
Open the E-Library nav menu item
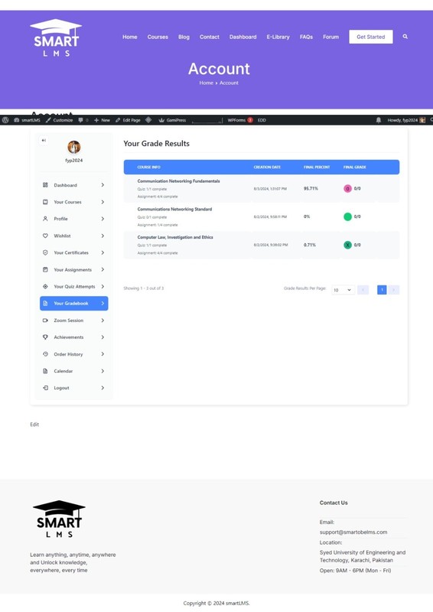click(278, 37)
